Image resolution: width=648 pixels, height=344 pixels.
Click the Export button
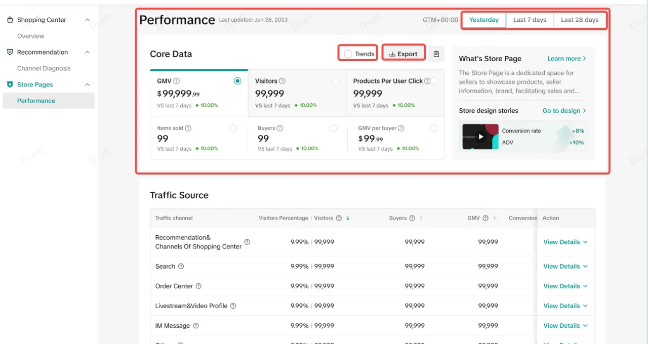403,54
